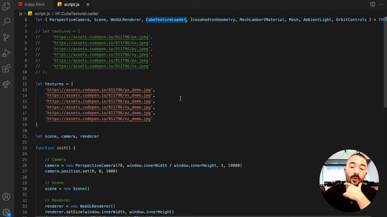Open the px_demo.jpg texture link
The image size is (387, 217).
tap(99, 90)
